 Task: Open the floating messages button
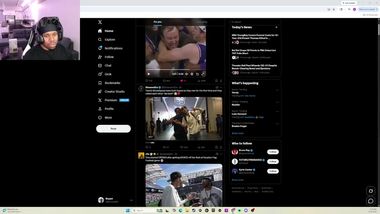click(371, 201)
